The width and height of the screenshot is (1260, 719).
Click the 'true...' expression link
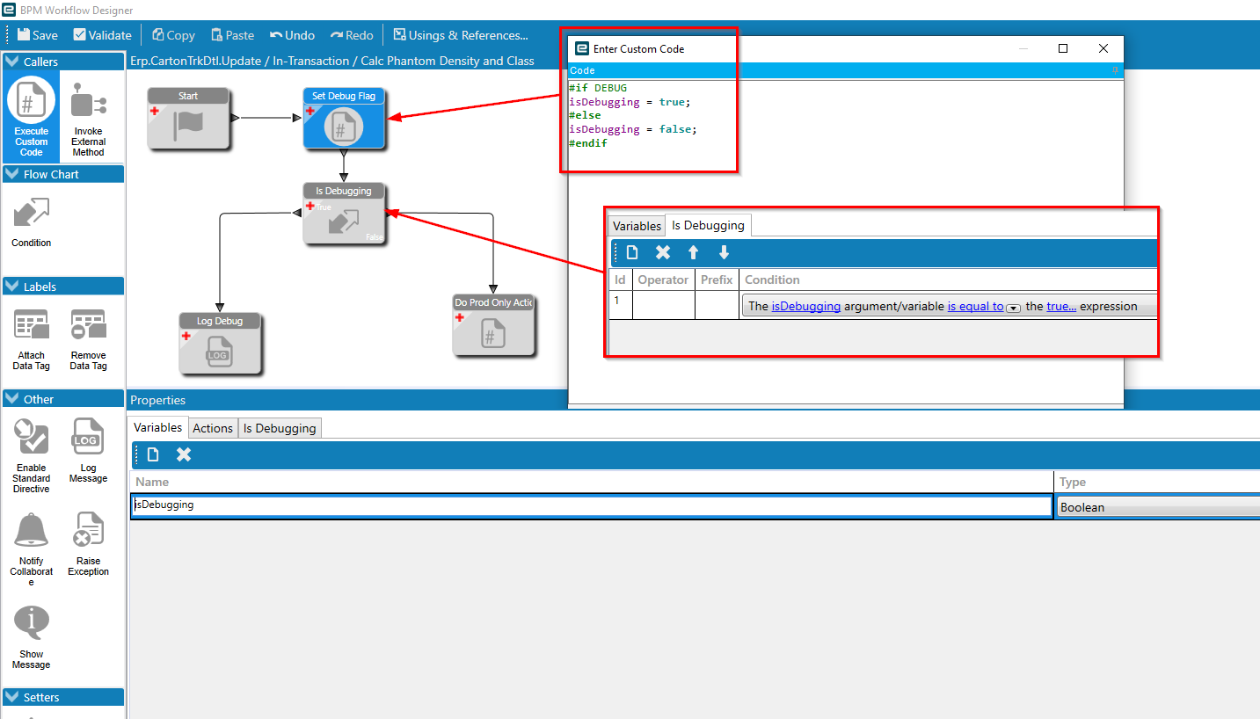coord(1061,307)
